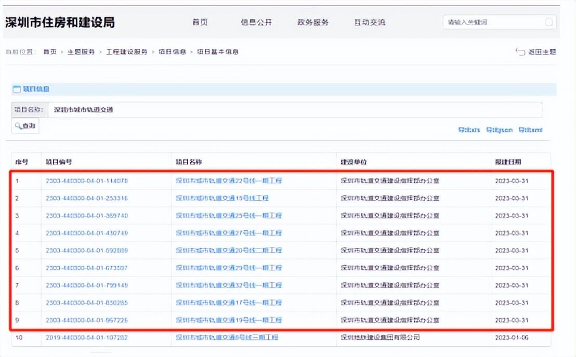
Task: Click the 当前位置 breadcrumb label
Action: [x=20, y=52]
